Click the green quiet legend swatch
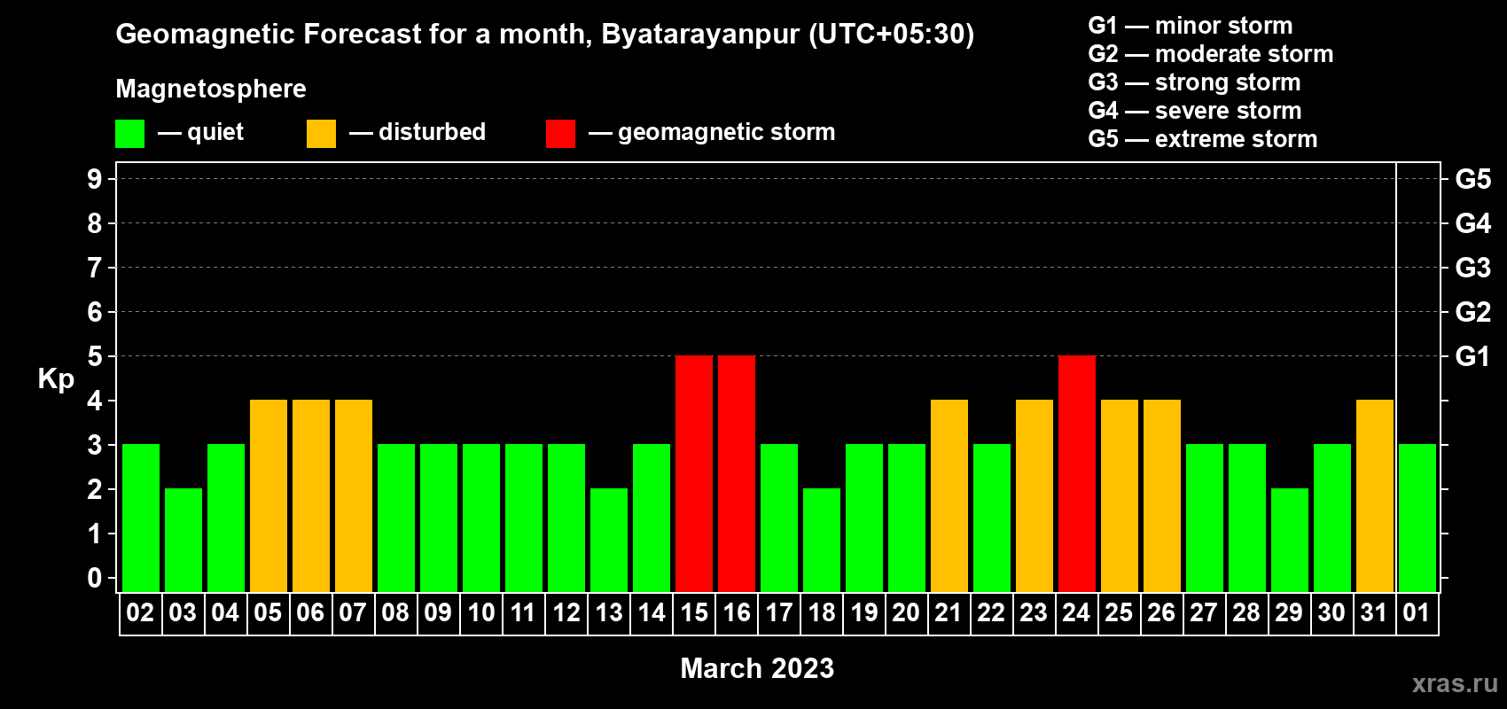 click(x=129, y=134)
